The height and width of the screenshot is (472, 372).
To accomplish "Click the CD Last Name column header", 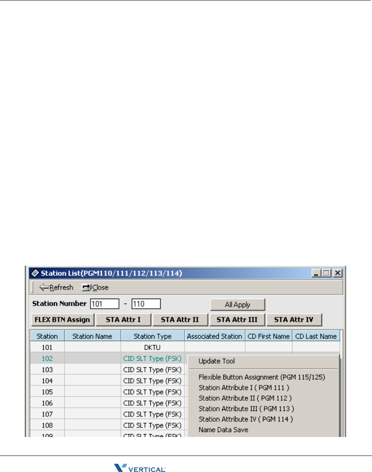I will [316, 336].
